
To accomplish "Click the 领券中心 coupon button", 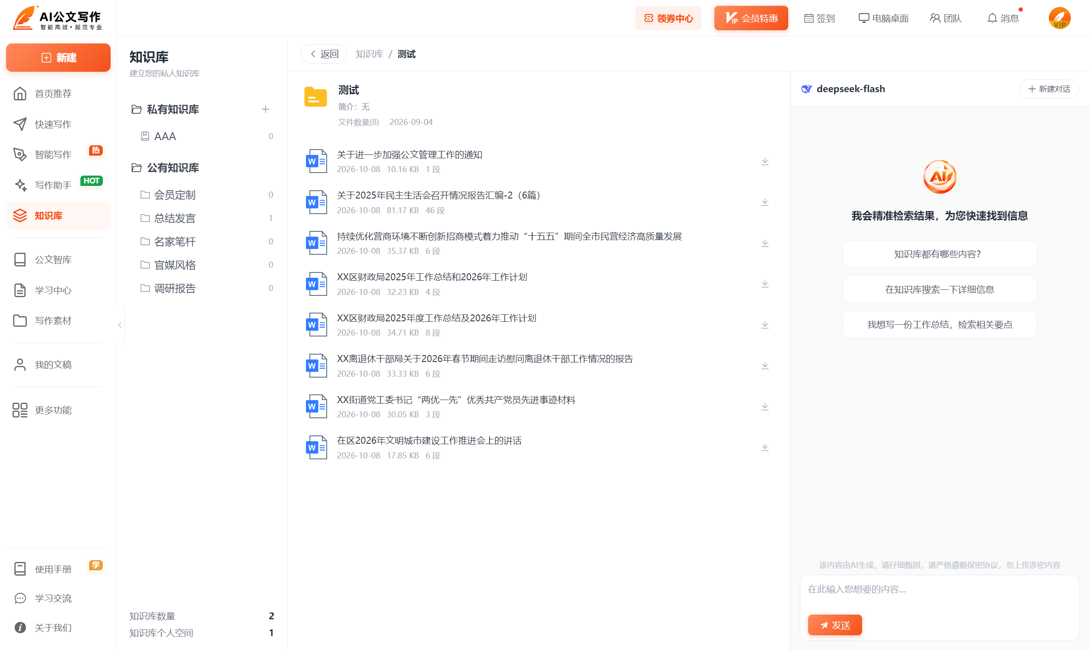I will 668,18.
